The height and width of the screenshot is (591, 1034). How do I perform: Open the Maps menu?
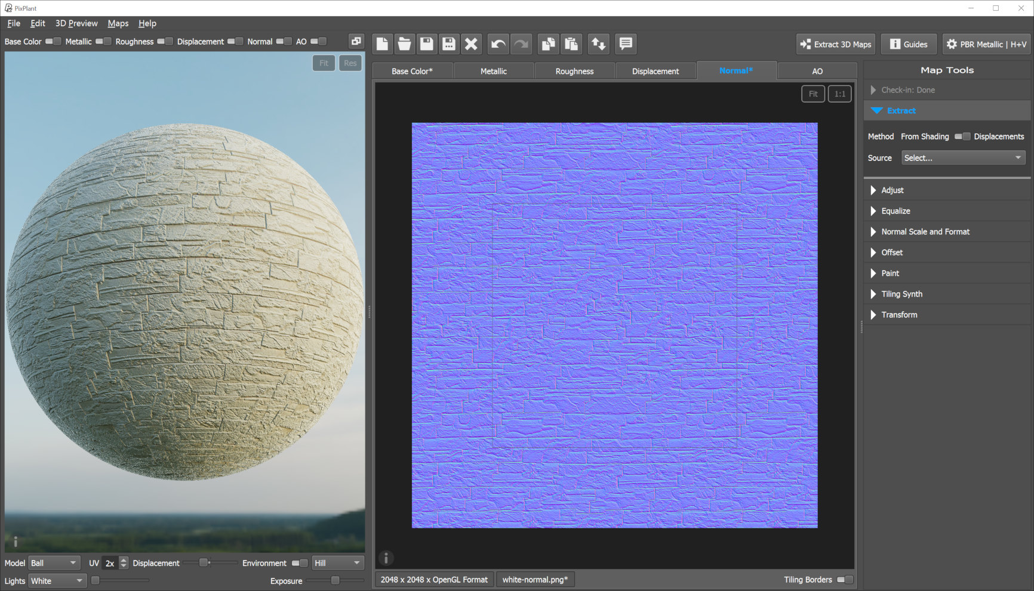point(118,23)
